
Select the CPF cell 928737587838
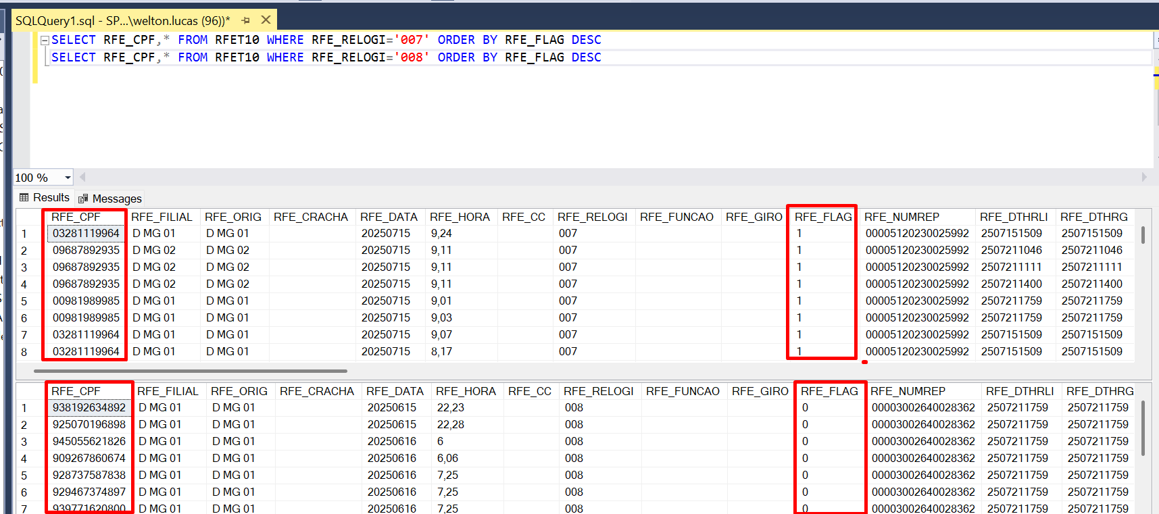(x=89, y=475)
